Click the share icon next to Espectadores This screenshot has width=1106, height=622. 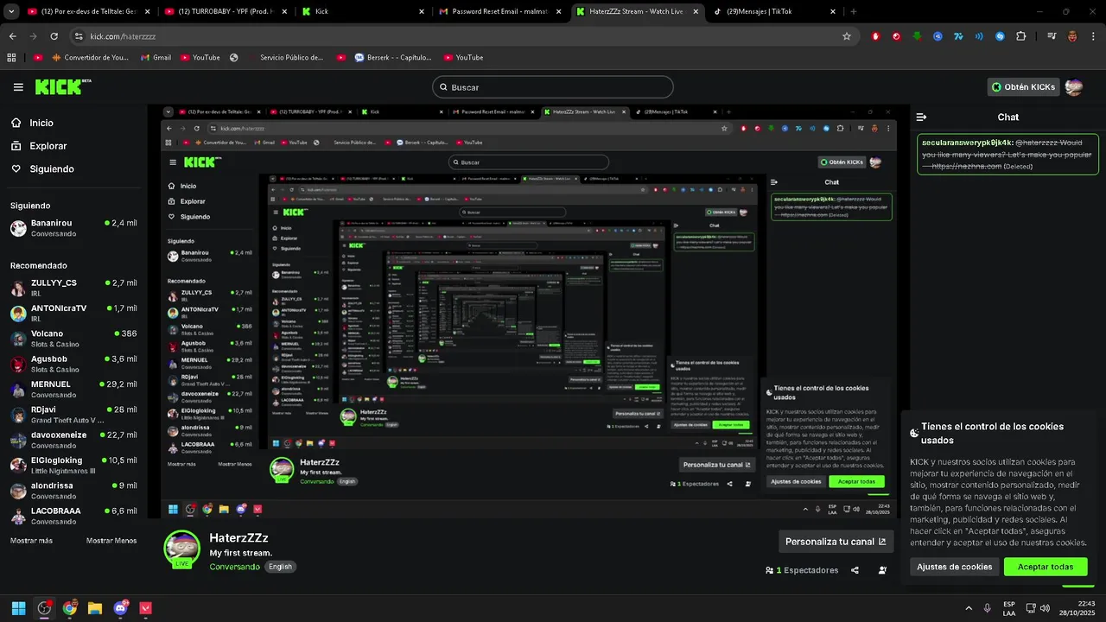coord(855,570)
